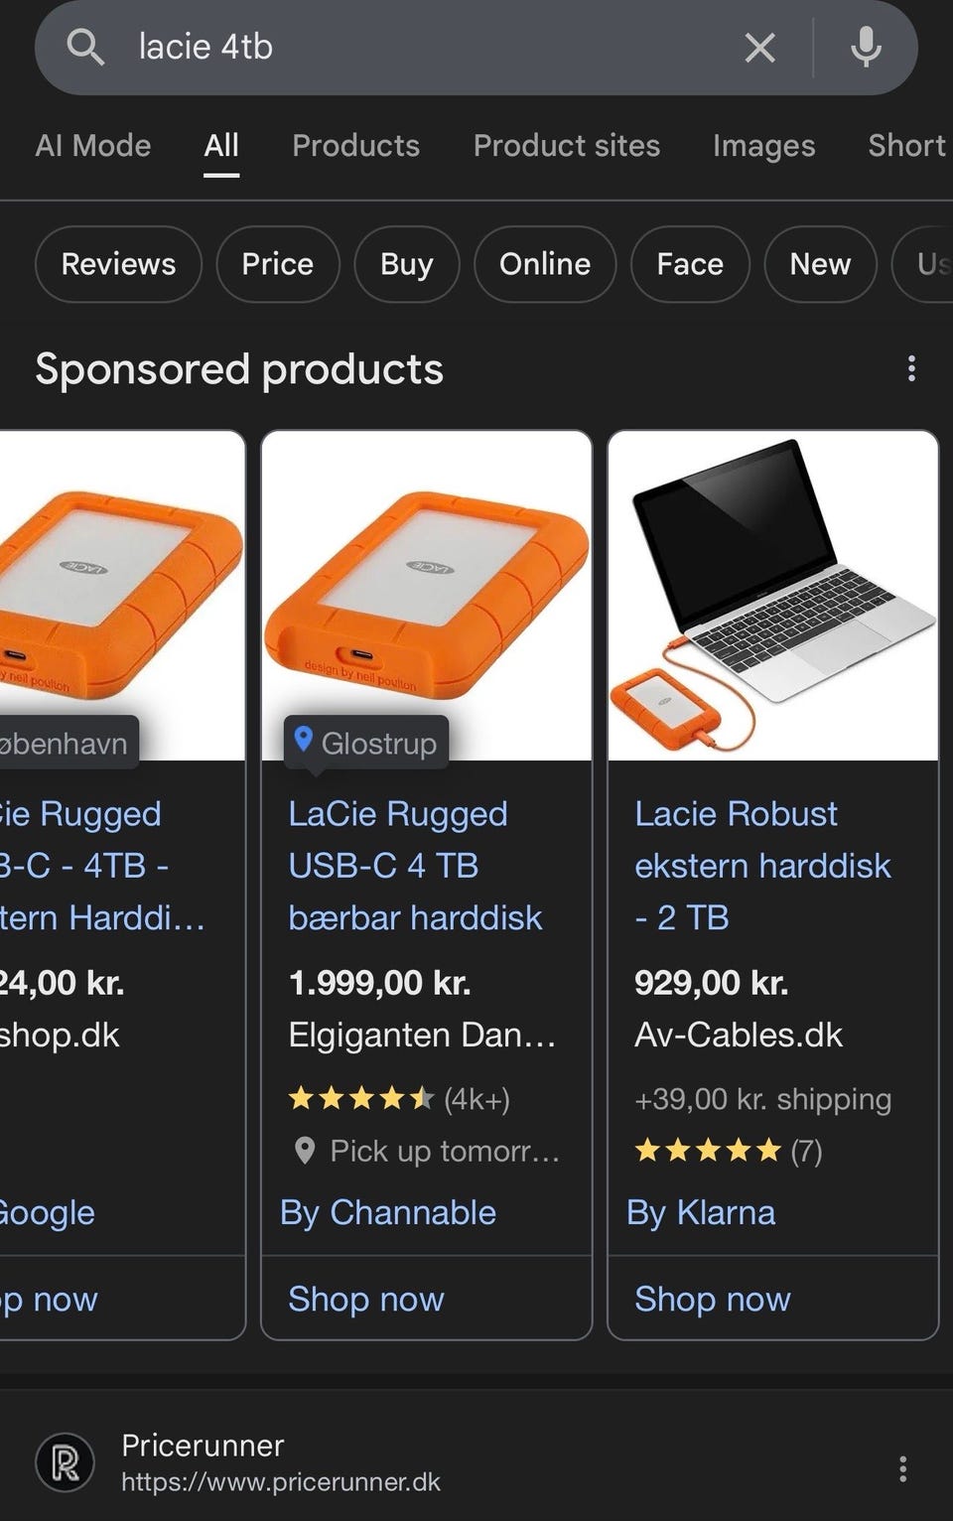The image size is (953, 1521).
Task: Select the Product sites tab
Action: [x=566, y=146]
